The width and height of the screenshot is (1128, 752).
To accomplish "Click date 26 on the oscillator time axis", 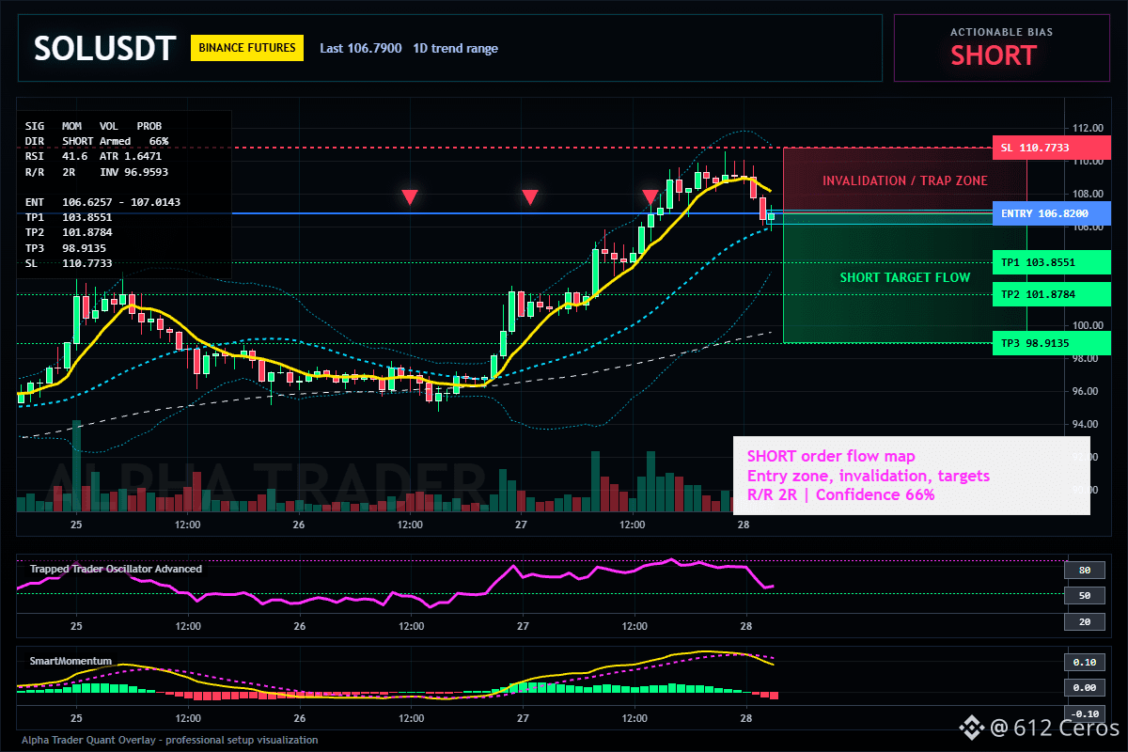I will point(299,626).
